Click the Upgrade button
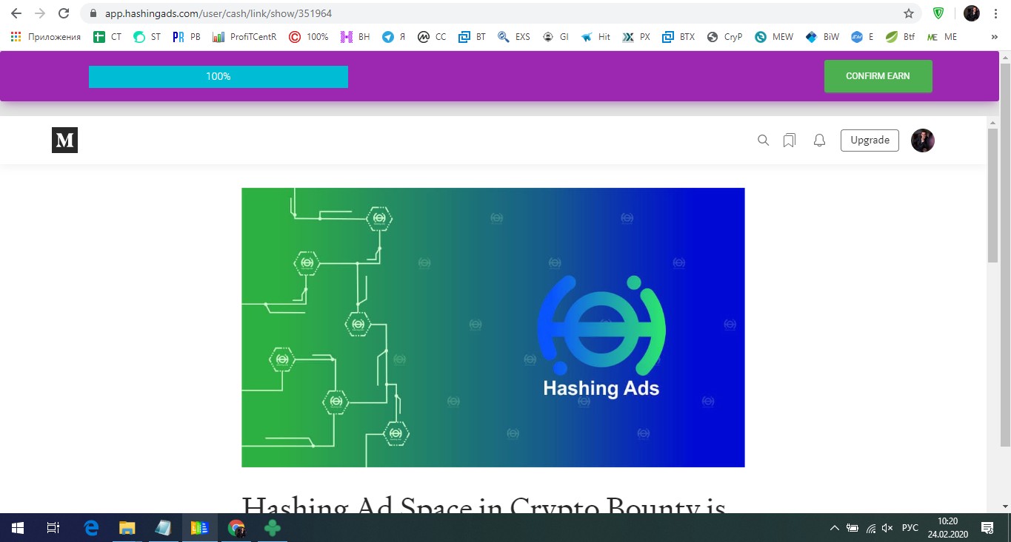Image resolution: width=1011 pixels, height=542 pixels. point(870,140)
